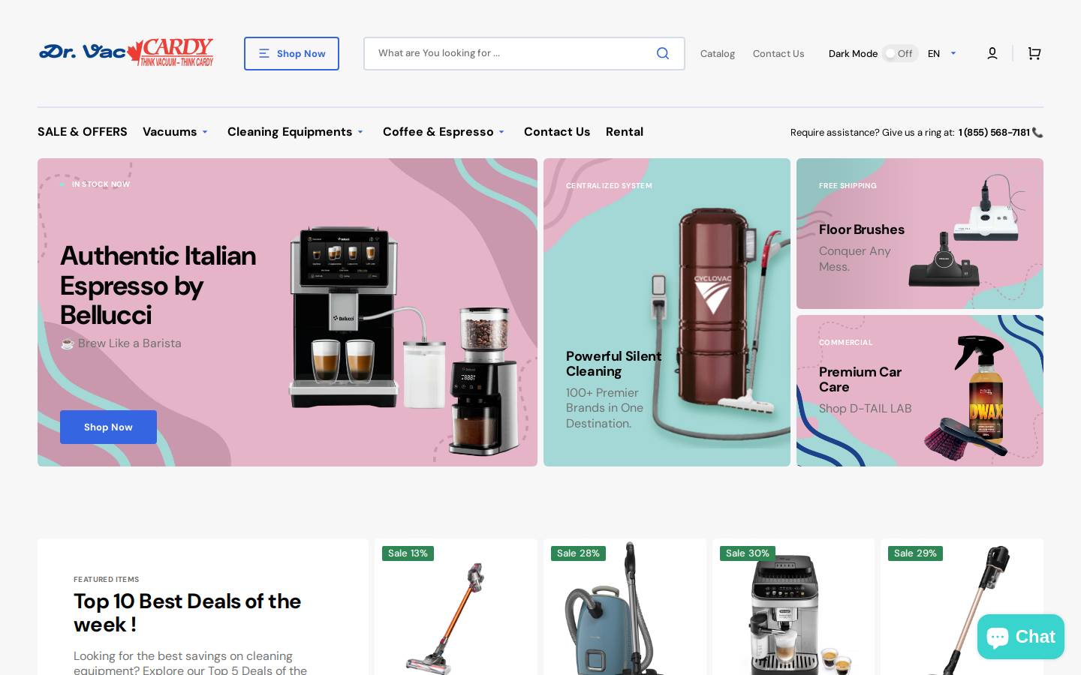The width and height of the screenshot is (1081, 675).
Task: Click the search magnifier icon
Action: tap(663, 53)
